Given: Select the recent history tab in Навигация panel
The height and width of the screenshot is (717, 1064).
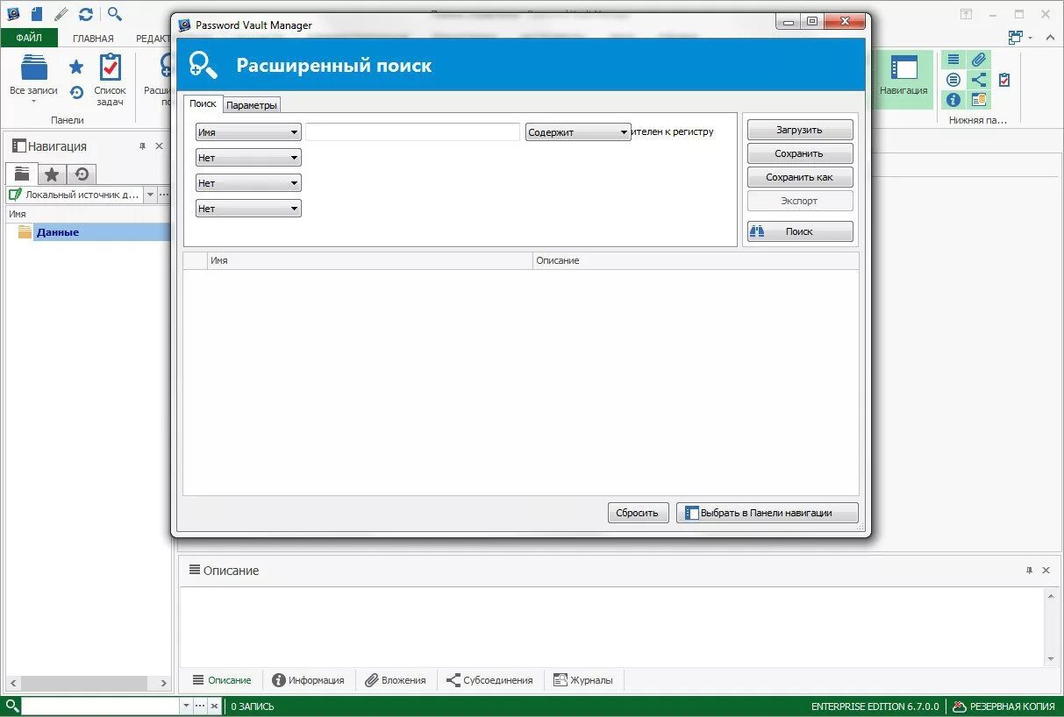Looking at the screenshot, I should pos(82,174).
